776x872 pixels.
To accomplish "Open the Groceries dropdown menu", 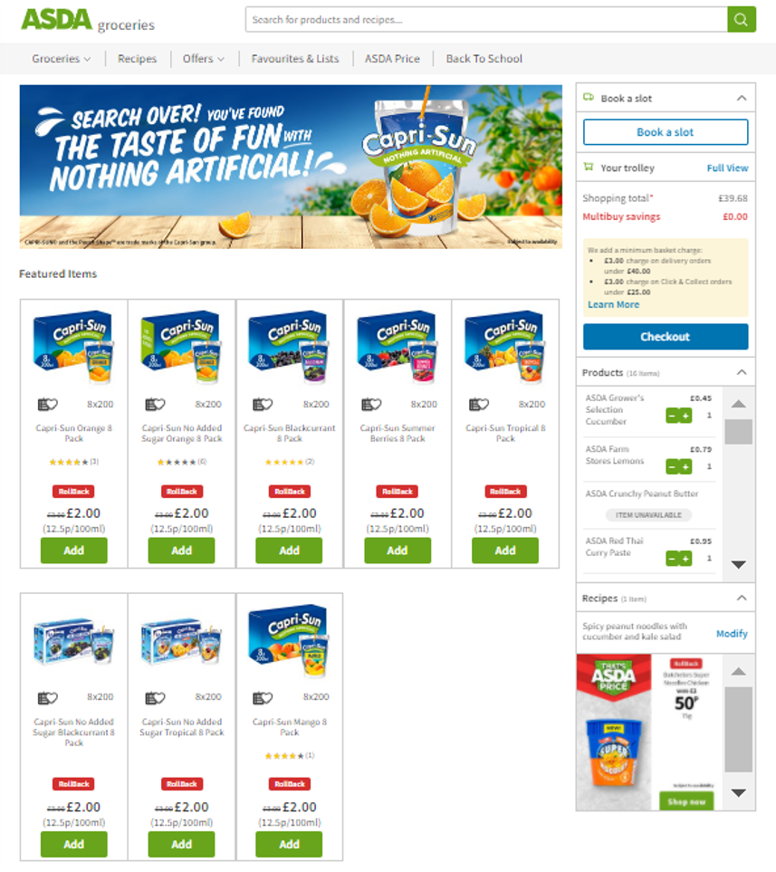I will 62,58.
